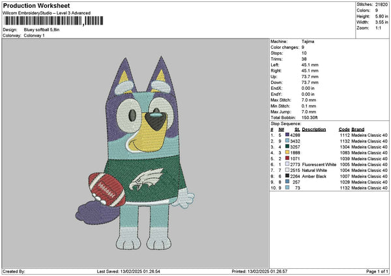Image resolution: width=391 pixels, height=276 pixels.
Task: Click the 'Brand' column header
Action: [x=358, y=130]
